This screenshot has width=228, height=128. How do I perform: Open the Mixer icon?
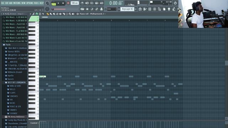154,9
